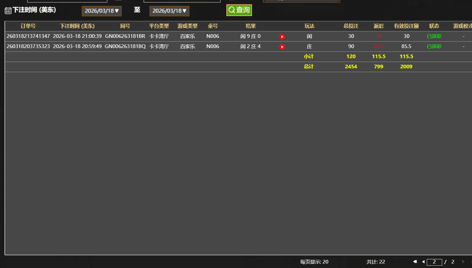Play video replay for round GN006263181BR
The image size is (472, 268).
tap(282, 37)
